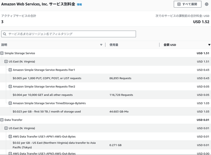The height and width of the screenshot is (155, 211).
Task: Sort by the 金額 USD column arrow
Action: pyautogui.click(x=209, y=45)
